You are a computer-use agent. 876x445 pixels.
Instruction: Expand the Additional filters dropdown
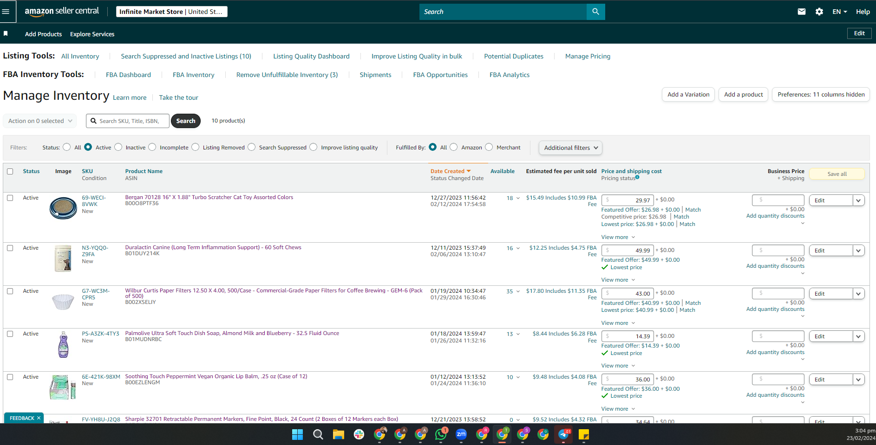[x=570, y=148]
